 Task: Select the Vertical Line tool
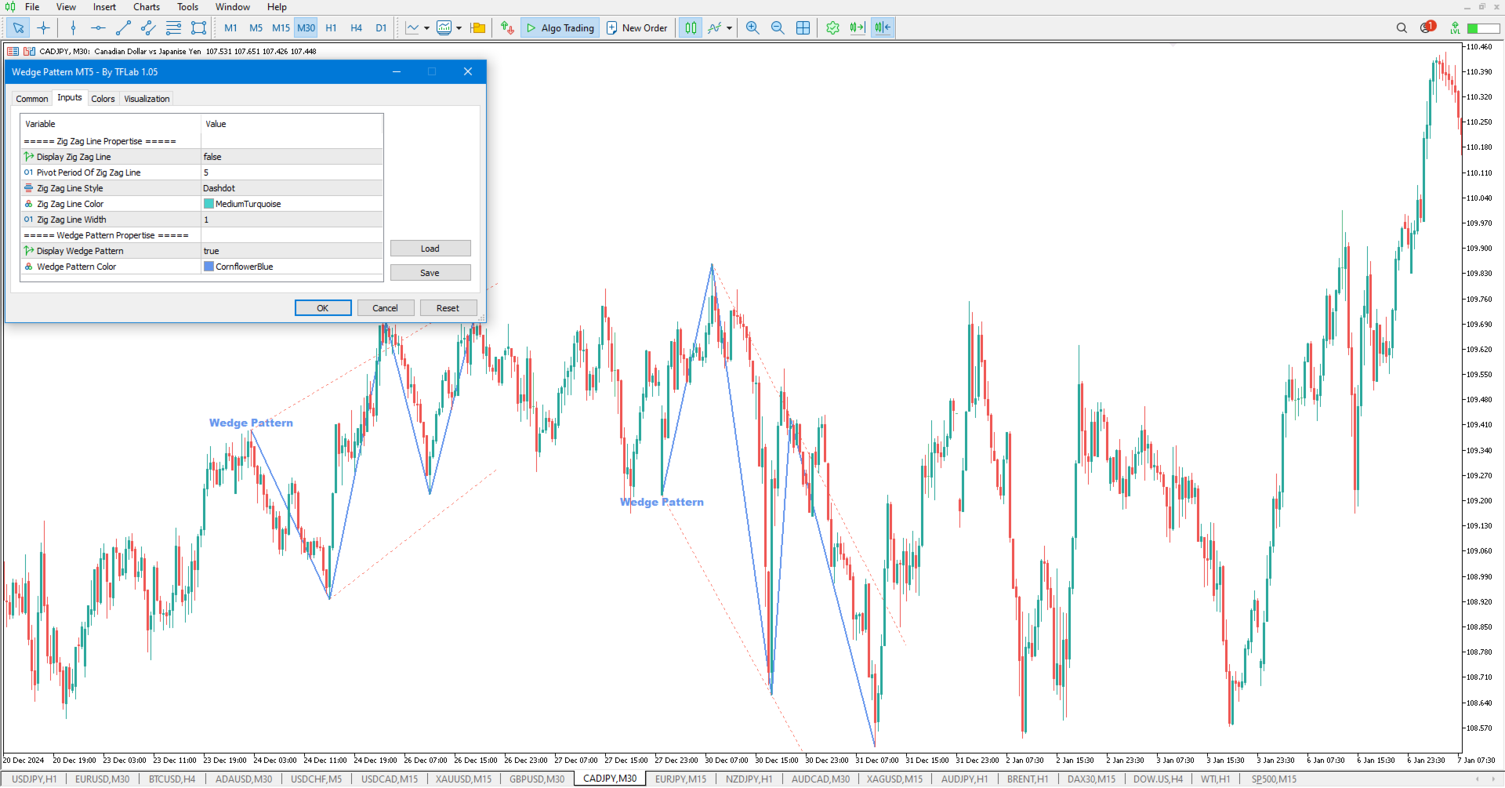tap(73, 27)
